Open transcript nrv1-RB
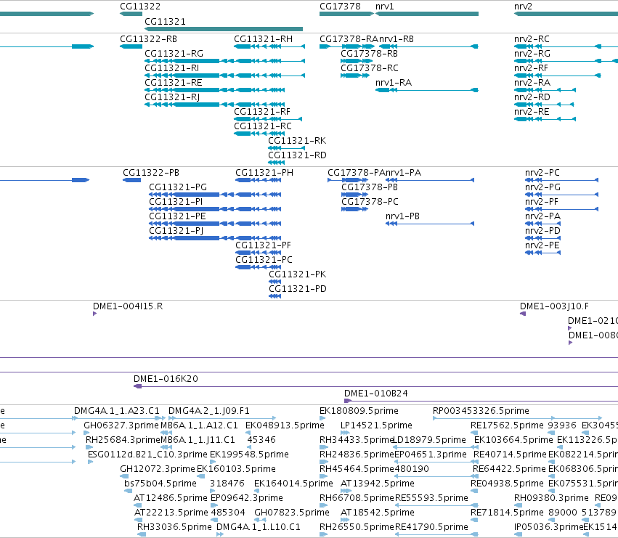The height and width of the screenshot is (538, 618). pos(428,46)
